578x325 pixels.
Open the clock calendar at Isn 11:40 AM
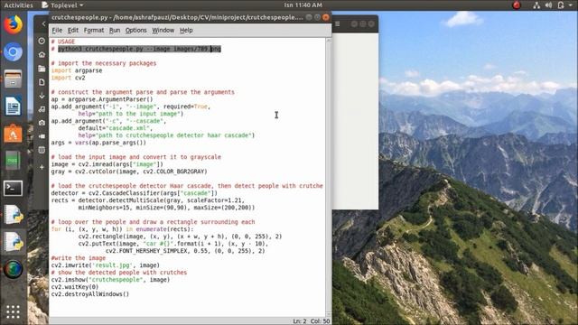[303, 5]
